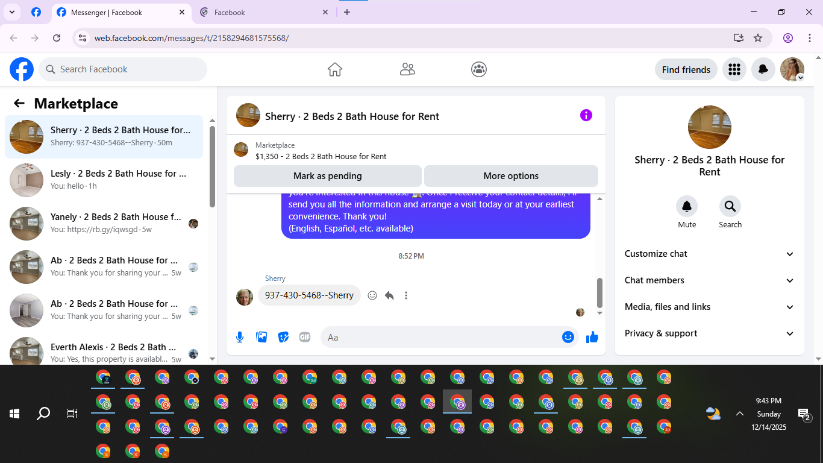The image size is (823, 463).
Task: Open weather icon in system tray
Action: pyautogui.click(x=713, y=414)
